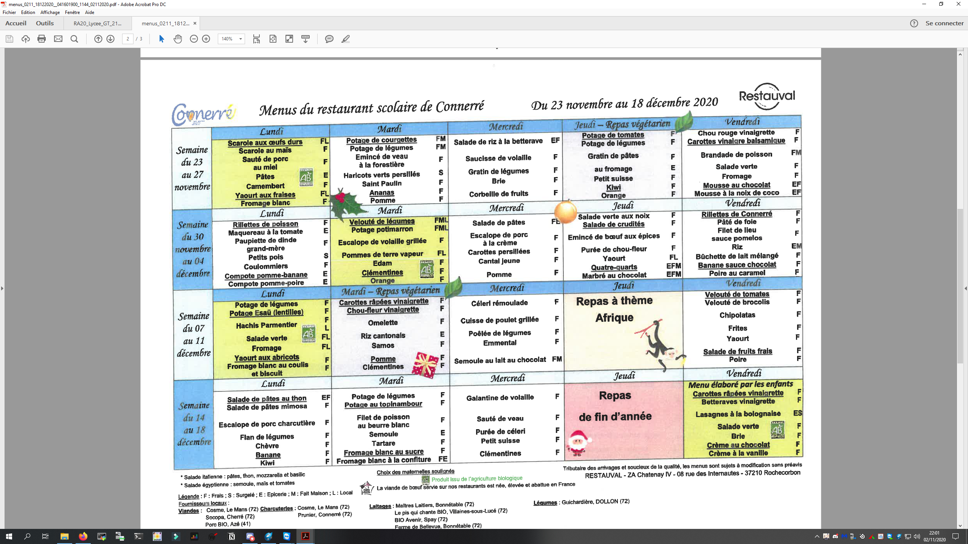
Task: Click the read mode toolbar icon
Action: coord(306,39)
